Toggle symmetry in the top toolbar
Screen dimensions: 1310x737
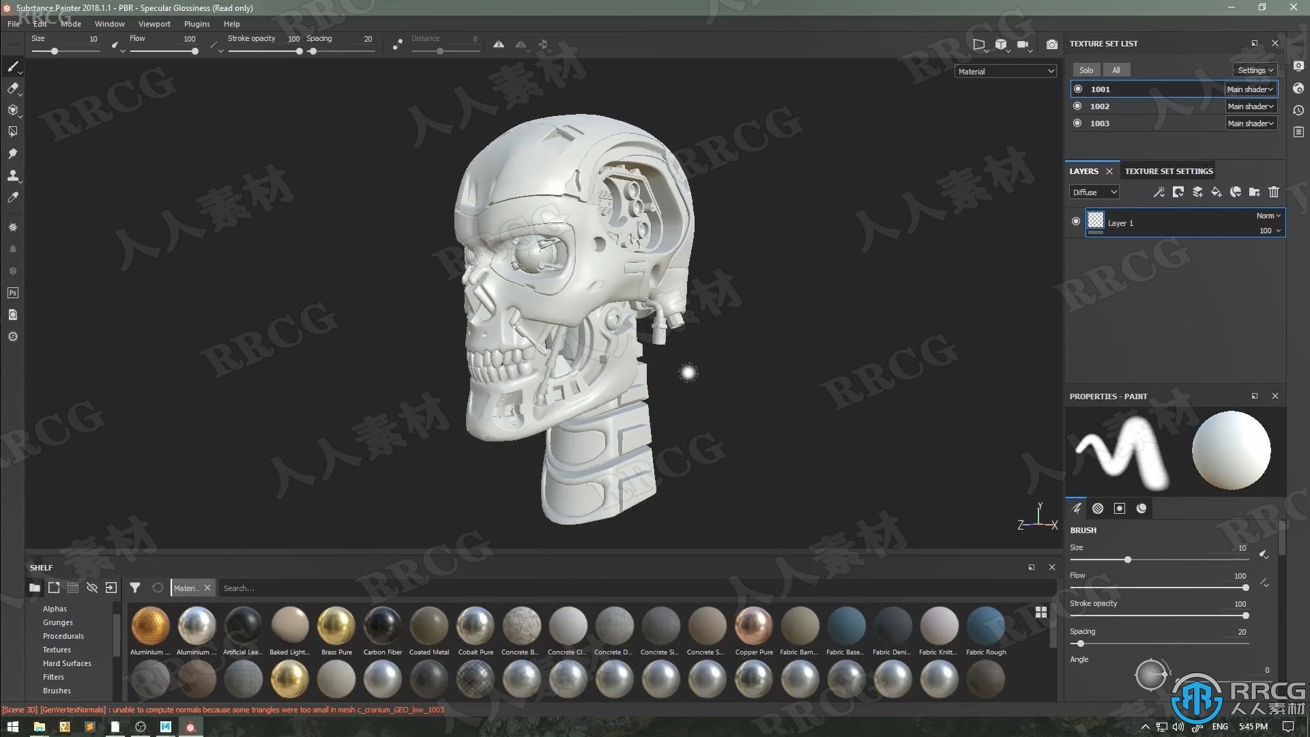499,44
